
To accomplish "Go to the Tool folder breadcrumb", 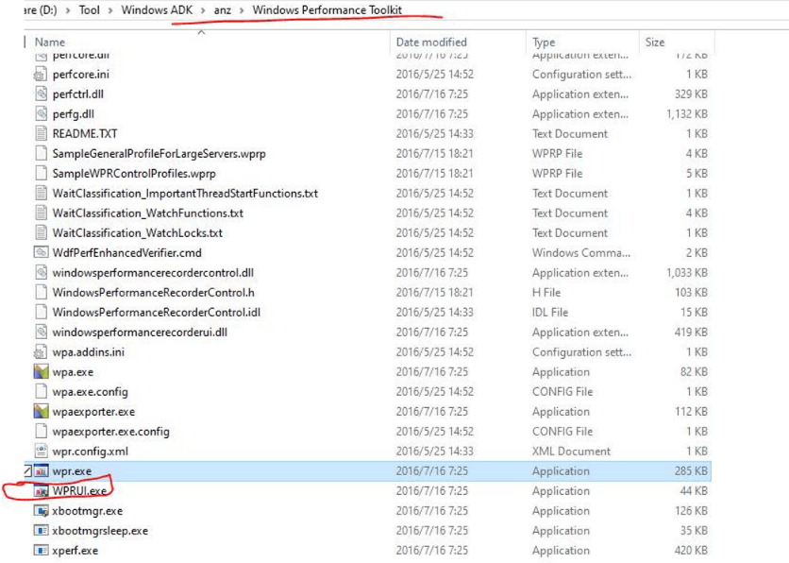I will tap(90, 10).
